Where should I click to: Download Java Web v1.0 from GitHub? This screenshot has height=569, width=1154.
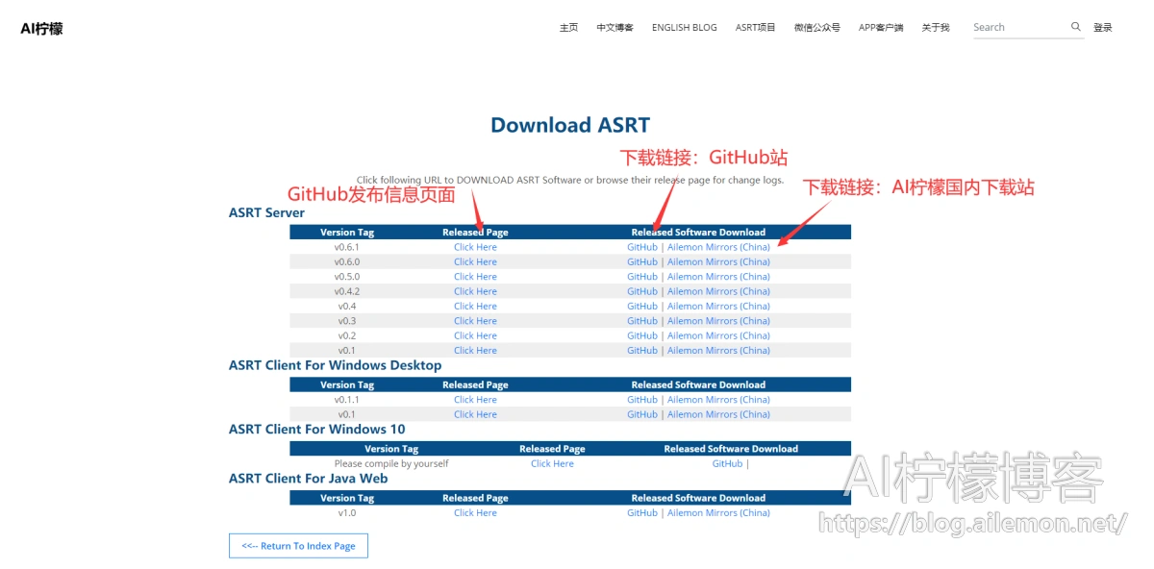[x=642, y=513]
